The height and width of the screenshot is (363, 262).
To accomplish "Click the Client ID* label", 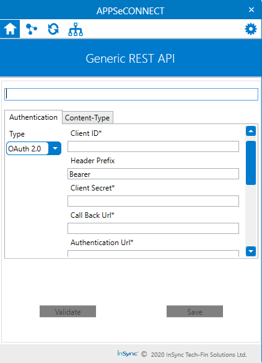I will (86, 133).
